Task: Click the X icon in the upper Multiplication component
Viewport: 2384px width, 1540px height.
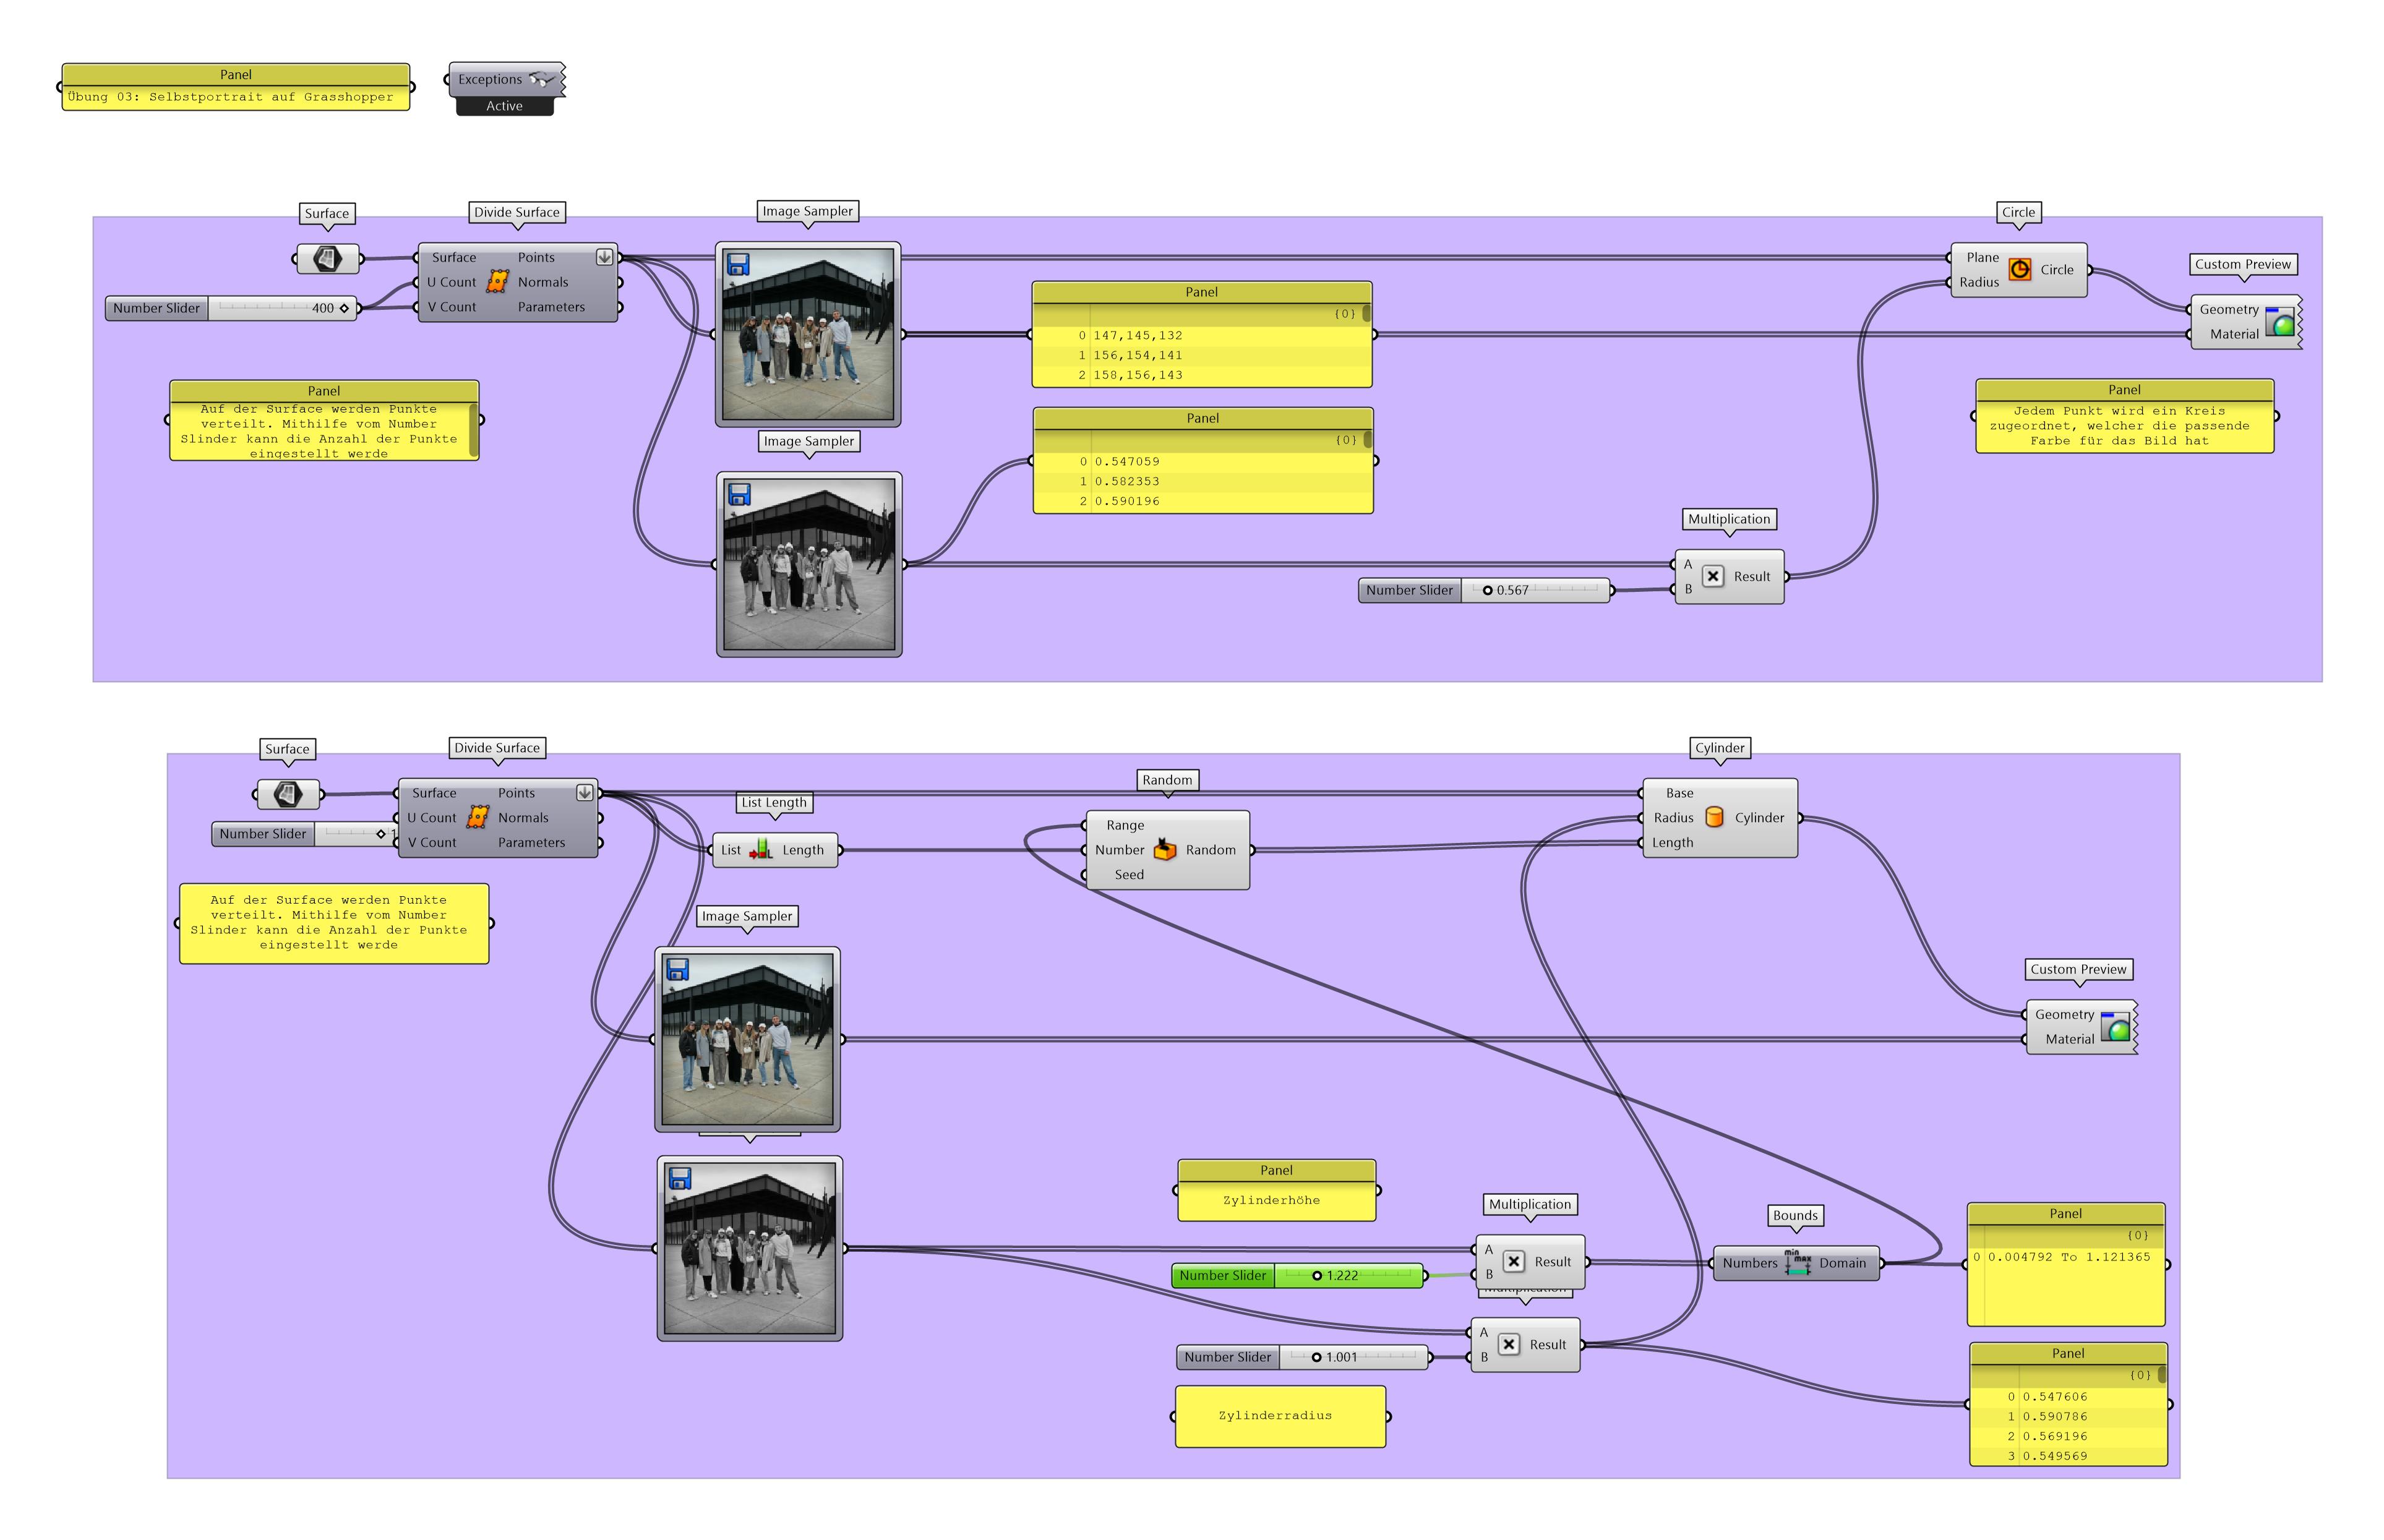Action: tap(1713, 575)
